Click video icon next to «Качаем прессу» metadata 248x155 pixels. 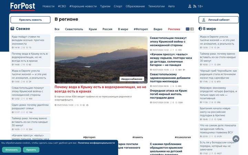pos(184,70)
